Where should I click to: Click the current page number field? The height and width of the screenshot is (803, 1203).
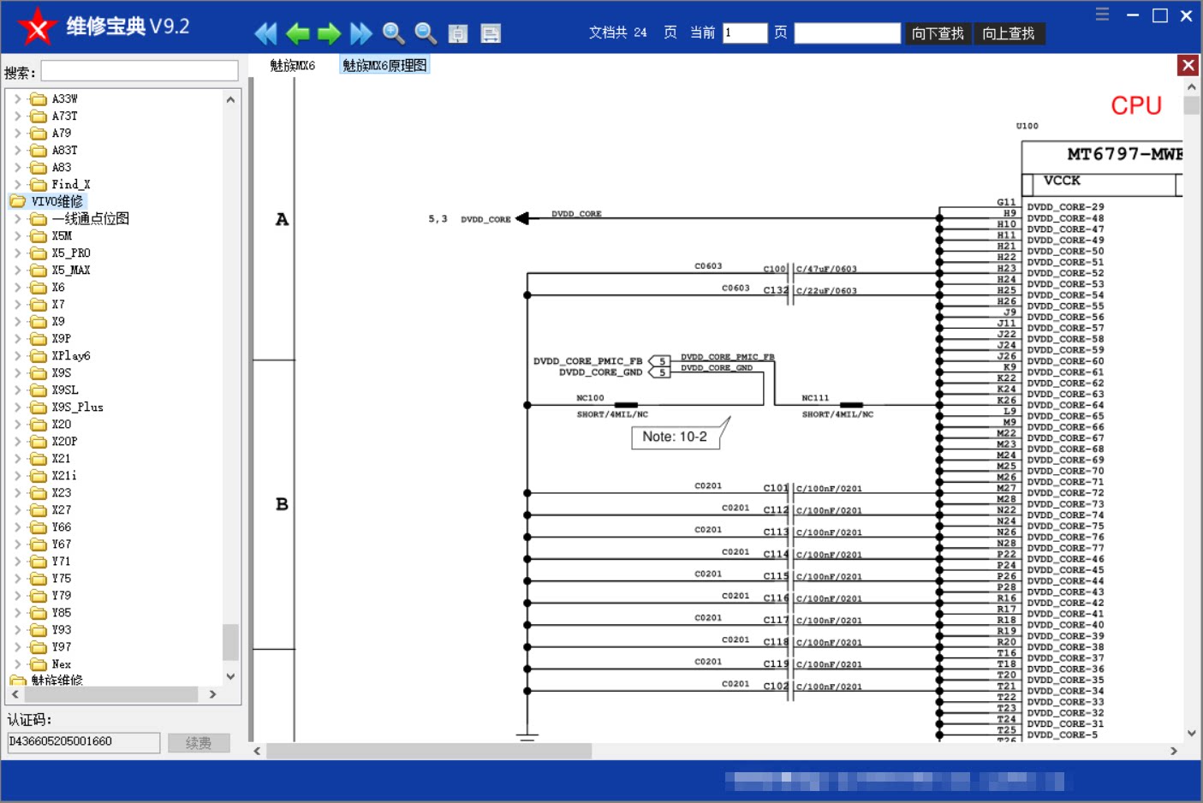tap(745, 33)
